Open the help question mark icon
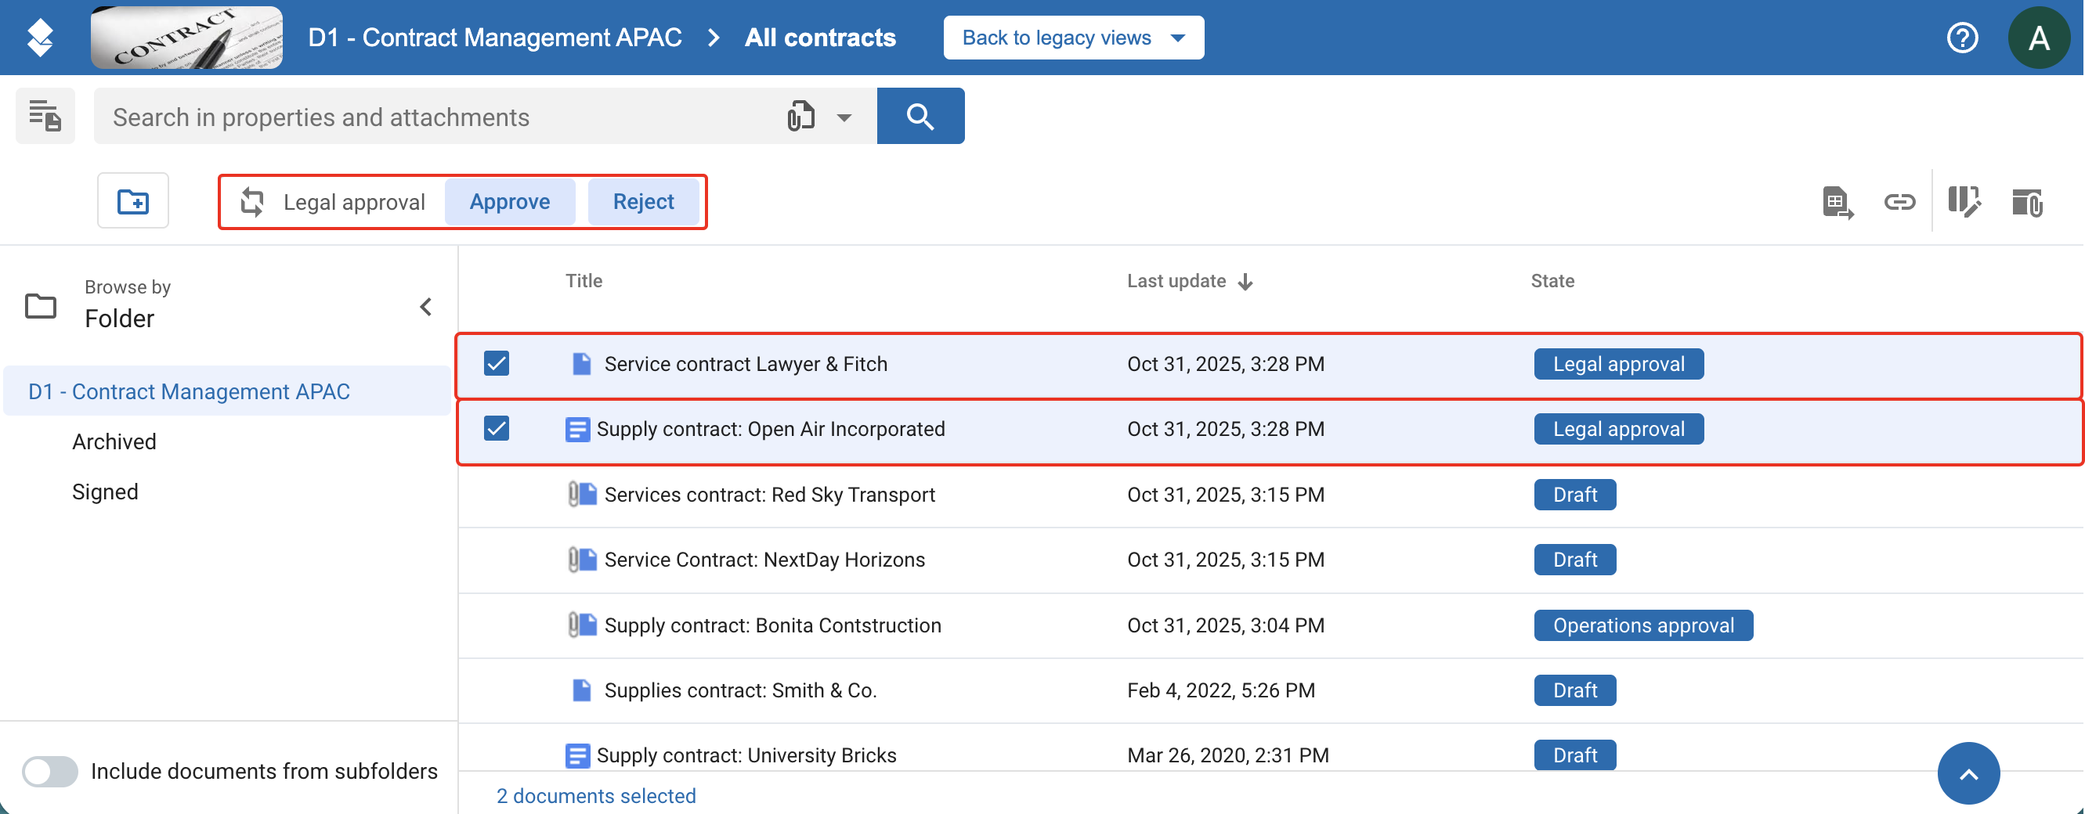The width and height of the screenshot is (2085, 814). pyautogui.click(x=1962, y=38)
